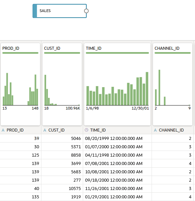Click the CUST_ID quality bar
The width and height of the screenshot is (195, 201).
(x=62, y=53)
